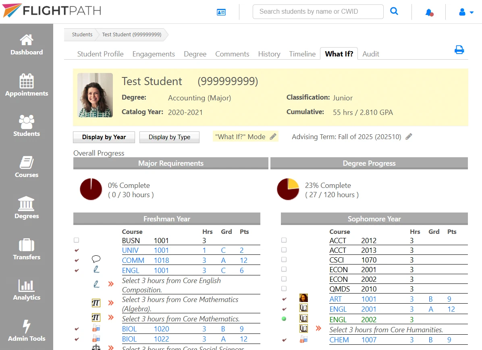This screenshot has width=482, height=350.
Task: Click the speech bubble icon beside COMM 1018
Action: coord(96,259)
